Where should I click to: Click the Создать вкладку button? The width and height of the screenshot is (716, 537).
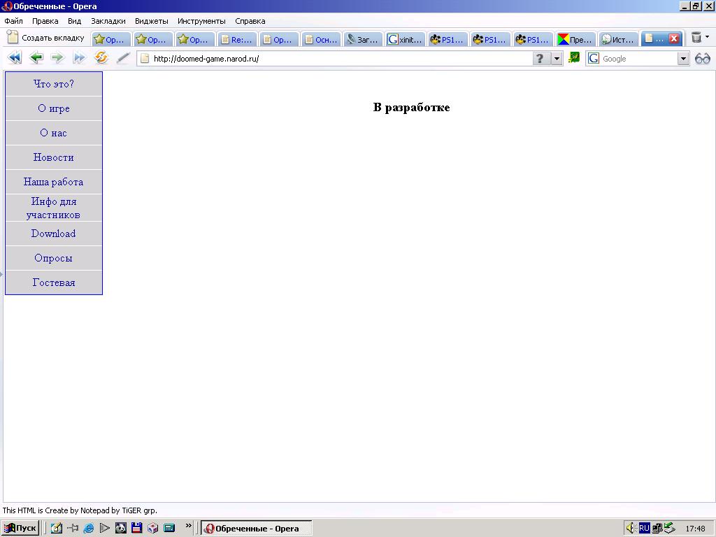tap(45, 38)
